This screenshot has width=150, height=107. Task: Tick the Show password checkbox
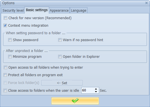(10, 40)
